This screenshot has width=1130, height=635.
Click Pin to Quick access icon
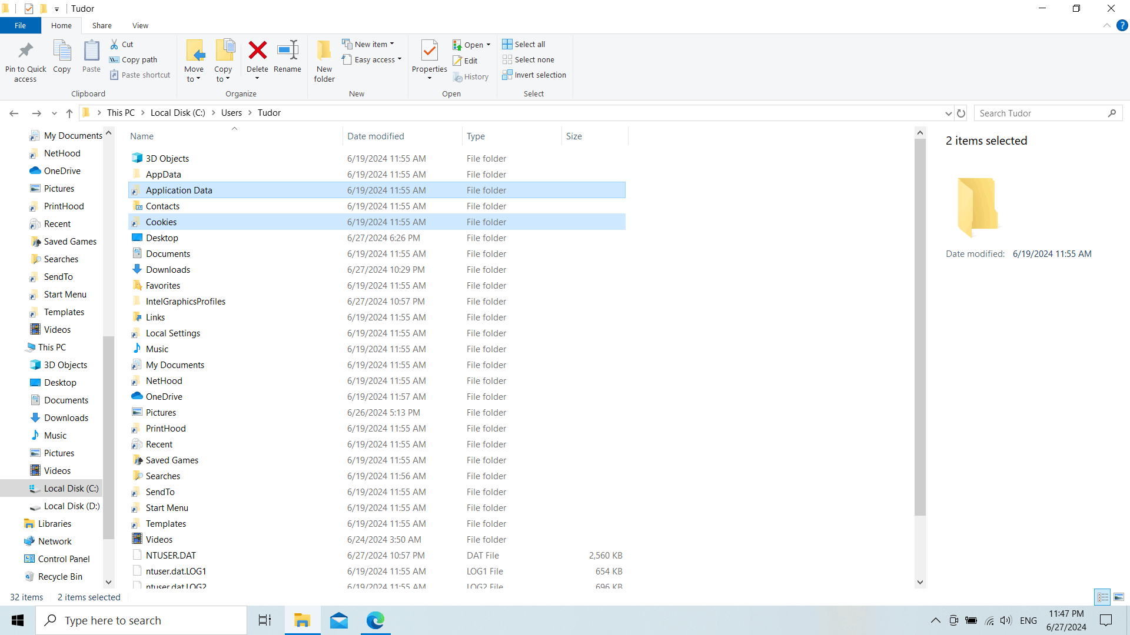[x=25, y=51]
